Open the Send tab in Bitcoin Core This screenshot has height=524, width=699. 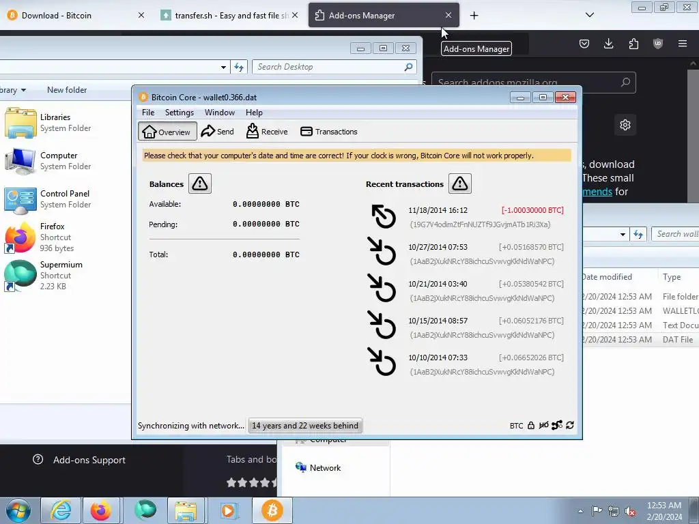pyautogui.click(x=218, y=132)
